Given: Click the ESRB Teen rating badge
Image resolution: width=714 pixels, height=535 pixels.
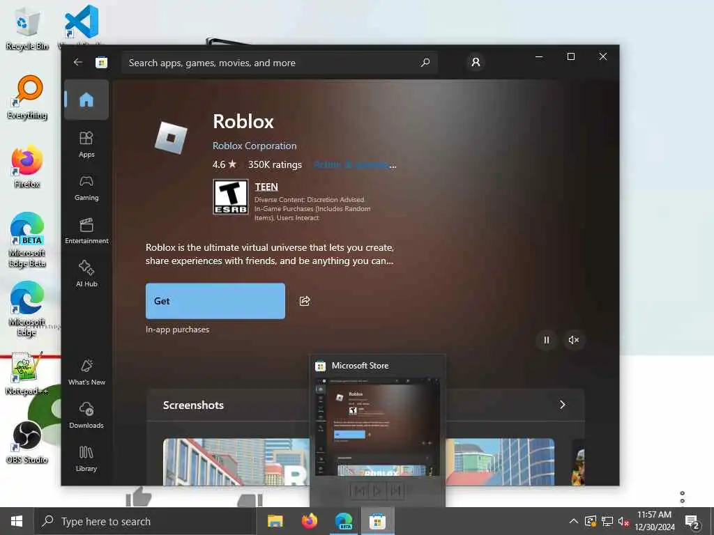Looking at the screenshot, I should coord(231,196).
